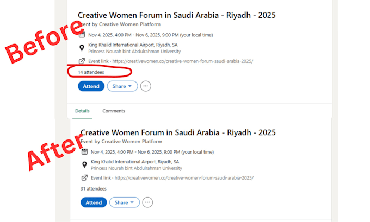The height and width of the screenshot is (222, 370).
Task: Switch to the Details tab
Action: [82, 111]
